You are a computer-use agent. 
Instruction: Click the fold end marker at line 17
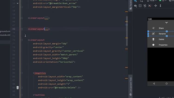[x=22, y=7]
